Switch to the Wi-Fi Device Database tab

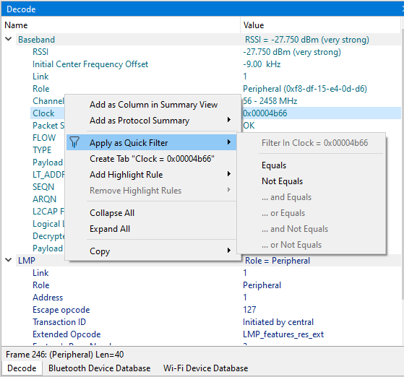click(x=205, y=368)
